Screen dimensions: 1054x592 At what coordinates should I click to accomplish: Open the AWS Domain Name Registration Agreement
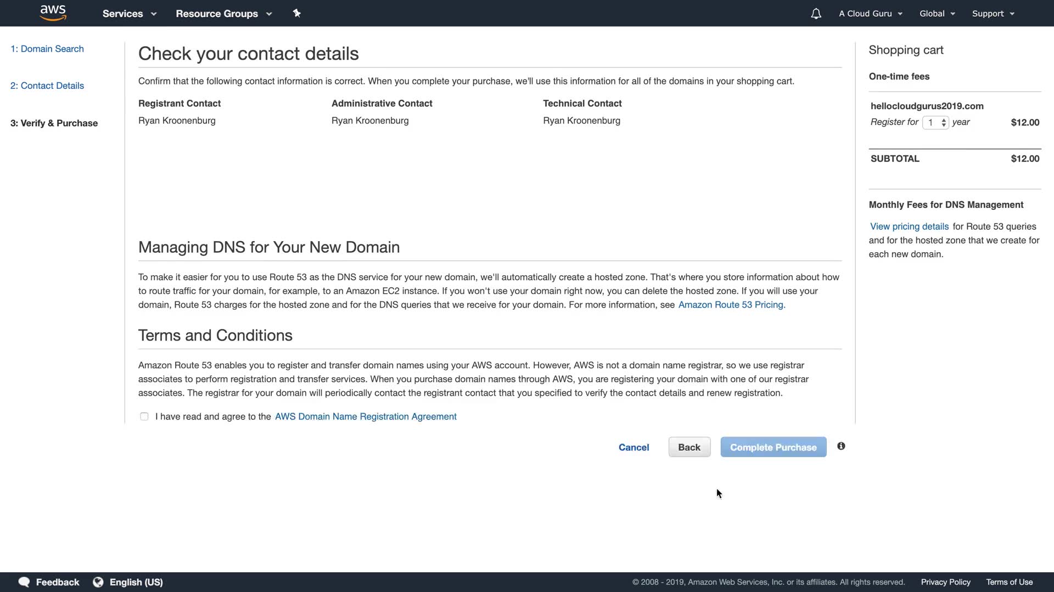tap(366, 417)
